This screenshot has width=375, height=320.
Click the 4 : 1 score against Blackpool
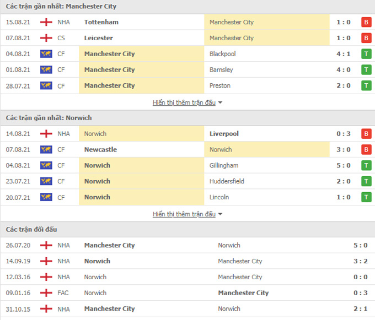(x=344, y=54)
